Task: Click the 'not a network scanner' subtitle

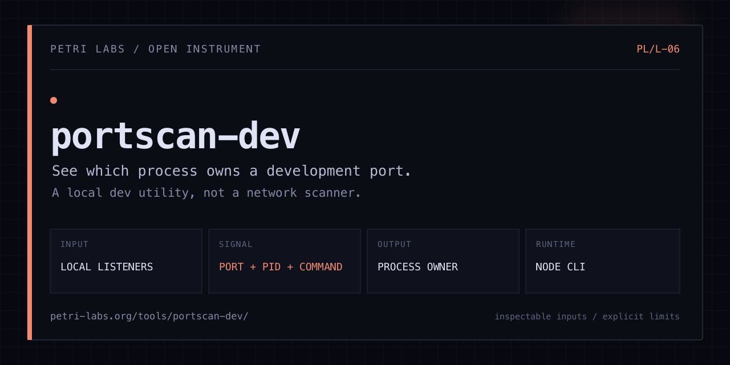Action: pos(206,193)
